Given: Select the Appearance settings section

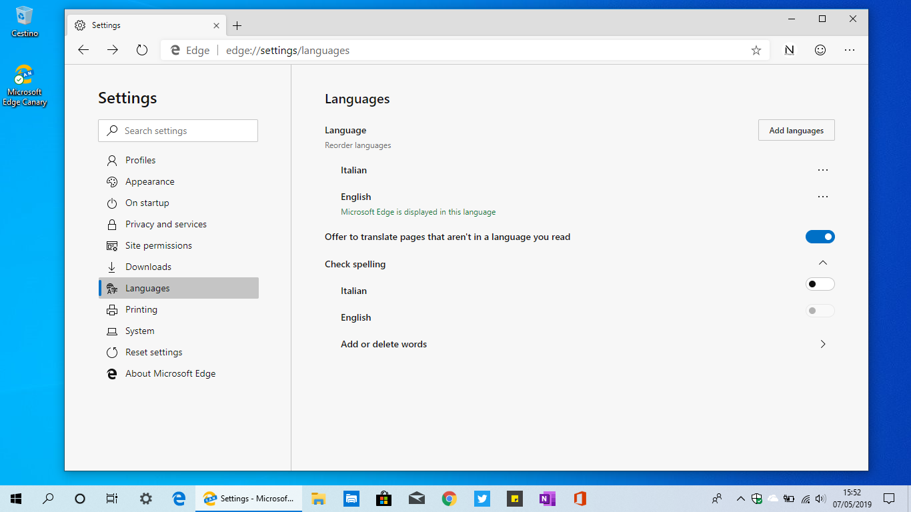Looking at the screenshot, I should click(149, 181).
